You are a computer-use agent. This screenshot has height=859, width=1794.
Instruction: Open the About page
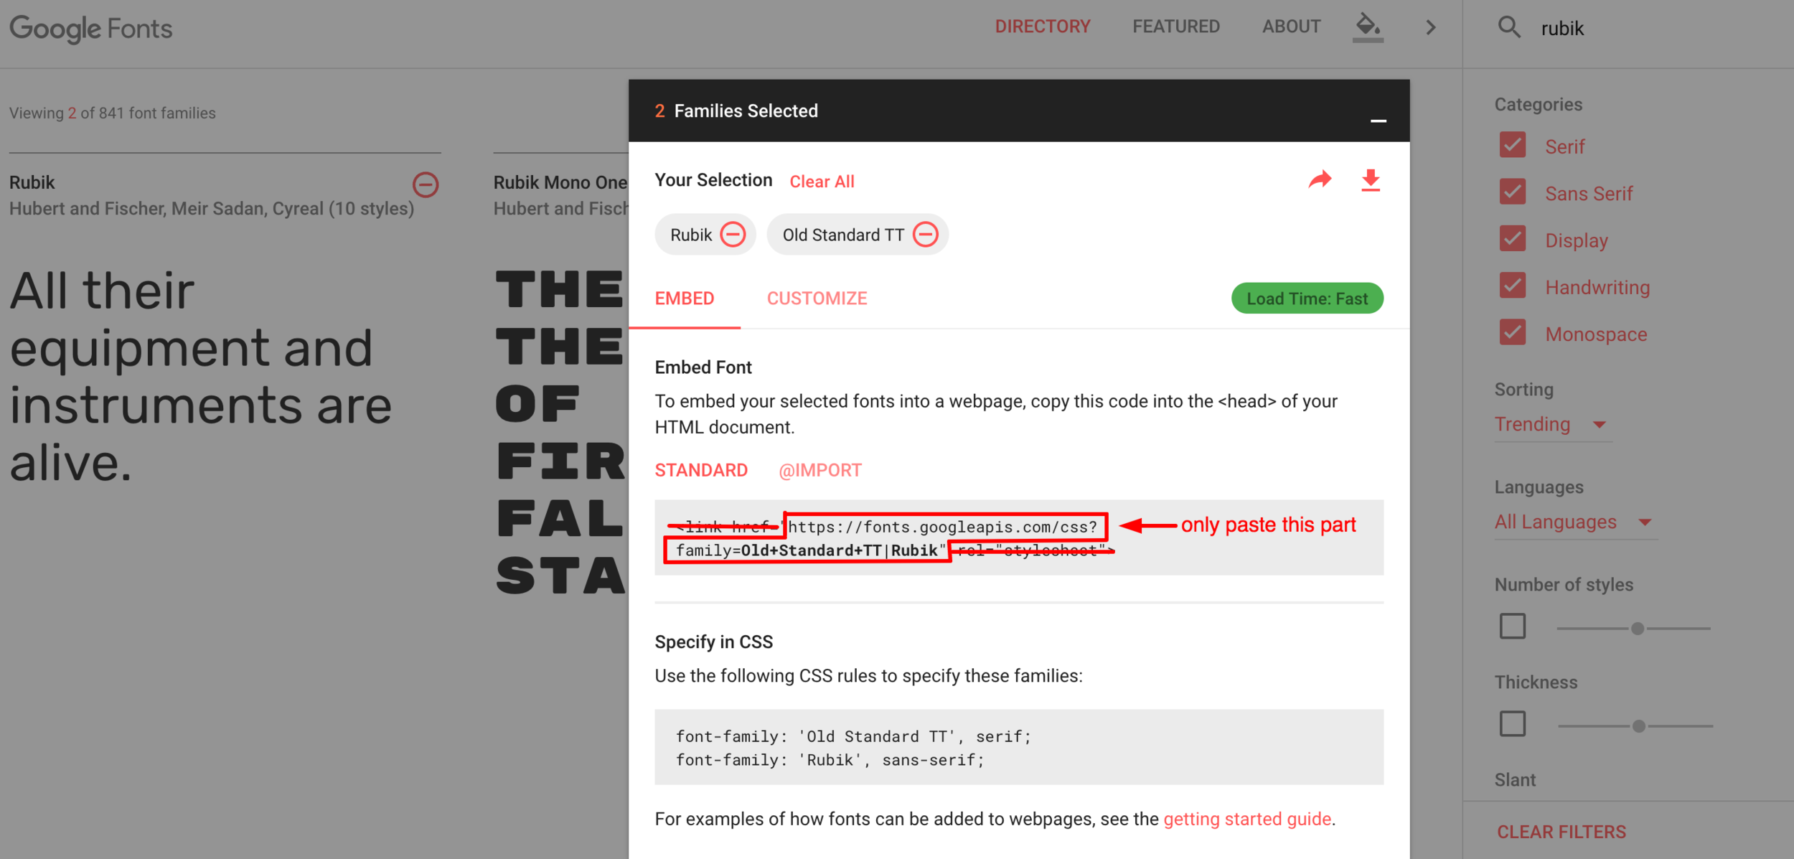(x=1291, y=27)
